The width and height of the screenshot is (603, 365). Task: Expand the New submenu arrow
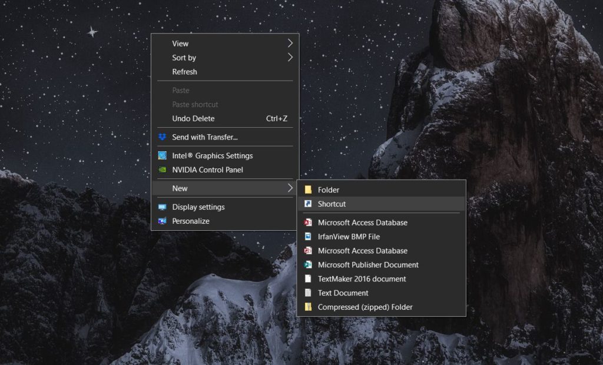tap(290, 188)
